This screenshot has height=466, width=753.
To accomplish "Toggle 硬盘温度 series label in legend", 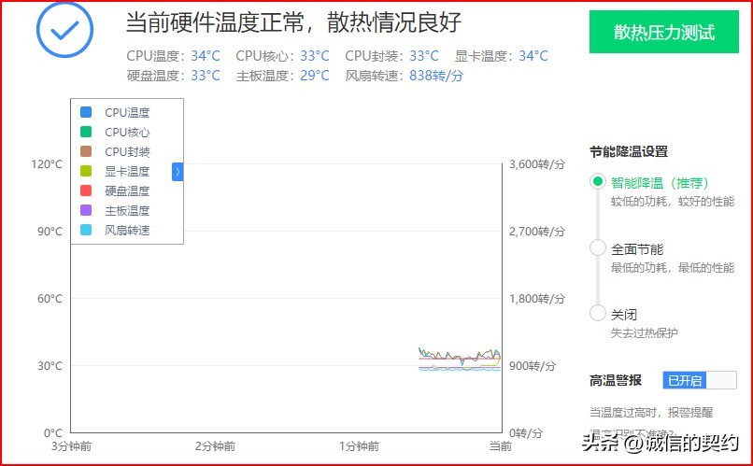I will [127, 191].
